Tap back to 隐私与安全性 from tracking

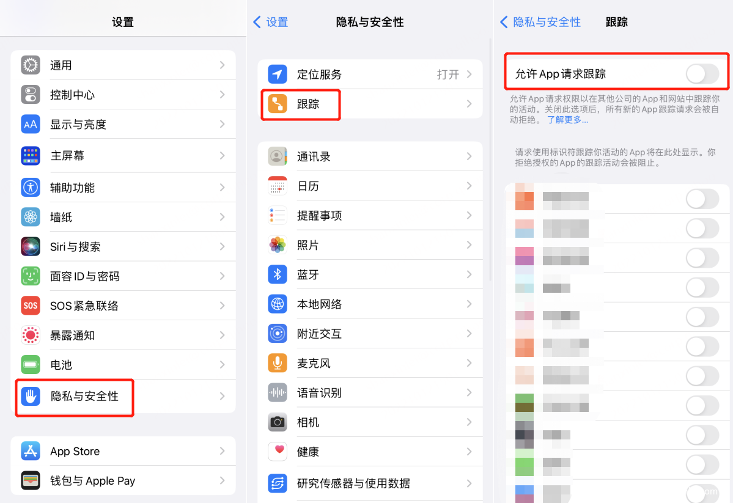540,23
